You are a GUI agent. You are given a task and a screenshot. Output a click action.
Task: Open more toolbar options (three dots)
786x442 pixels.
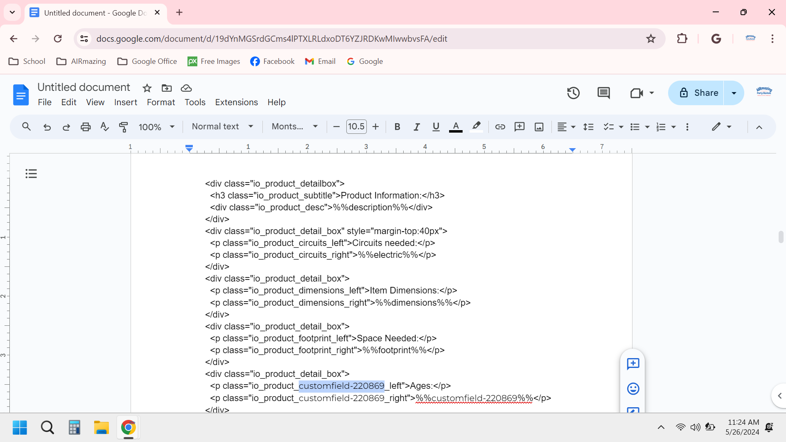coord(687,127)
